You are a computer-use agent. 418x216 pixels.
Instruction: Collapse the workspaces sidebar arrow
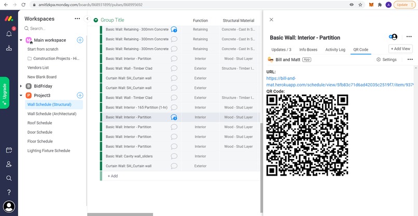[87, 19]
